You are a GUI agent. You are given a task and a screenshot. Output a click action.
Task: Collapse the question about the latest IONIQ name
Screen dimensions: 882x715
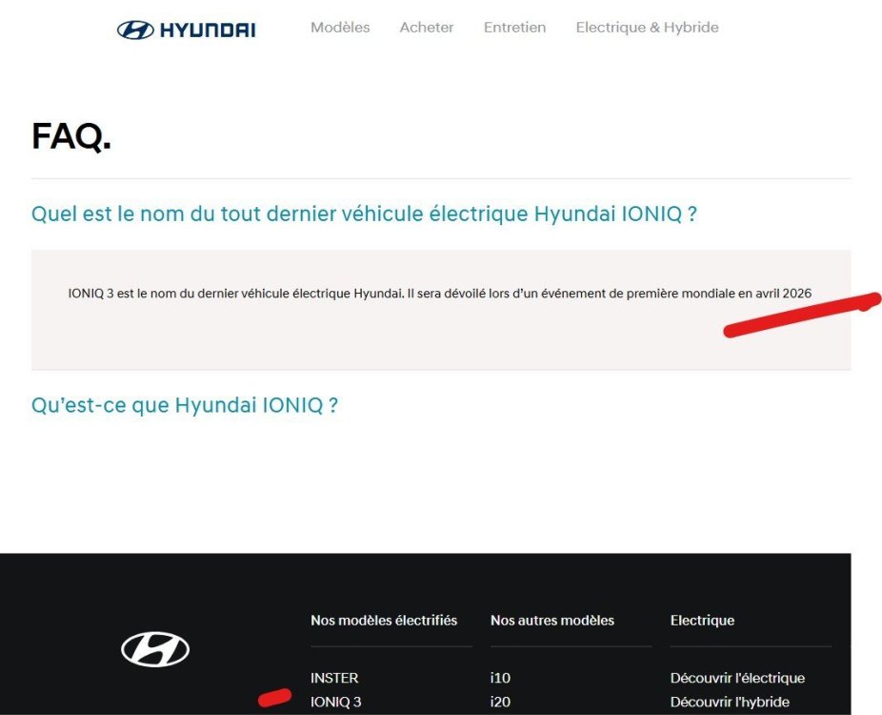[x=364, y=214]
